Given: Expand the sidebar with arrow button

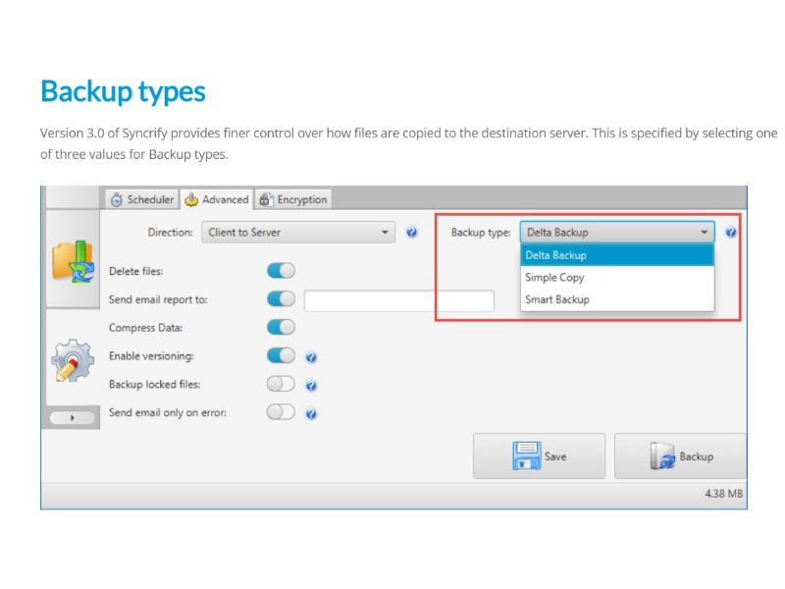Looking at the screenshot, I should pos(73,418).
